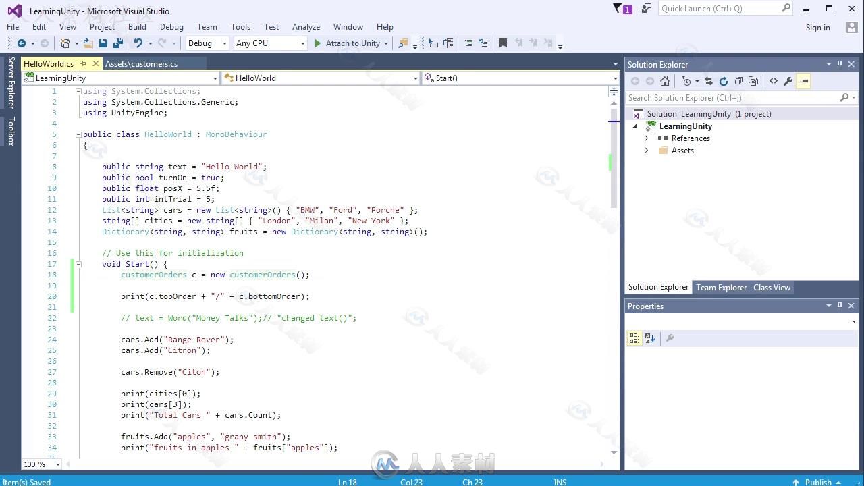Open Properties wrench in Solution Explorer toolbar
The width and height of the screenshot is (864, 486).
coord(788,81)
